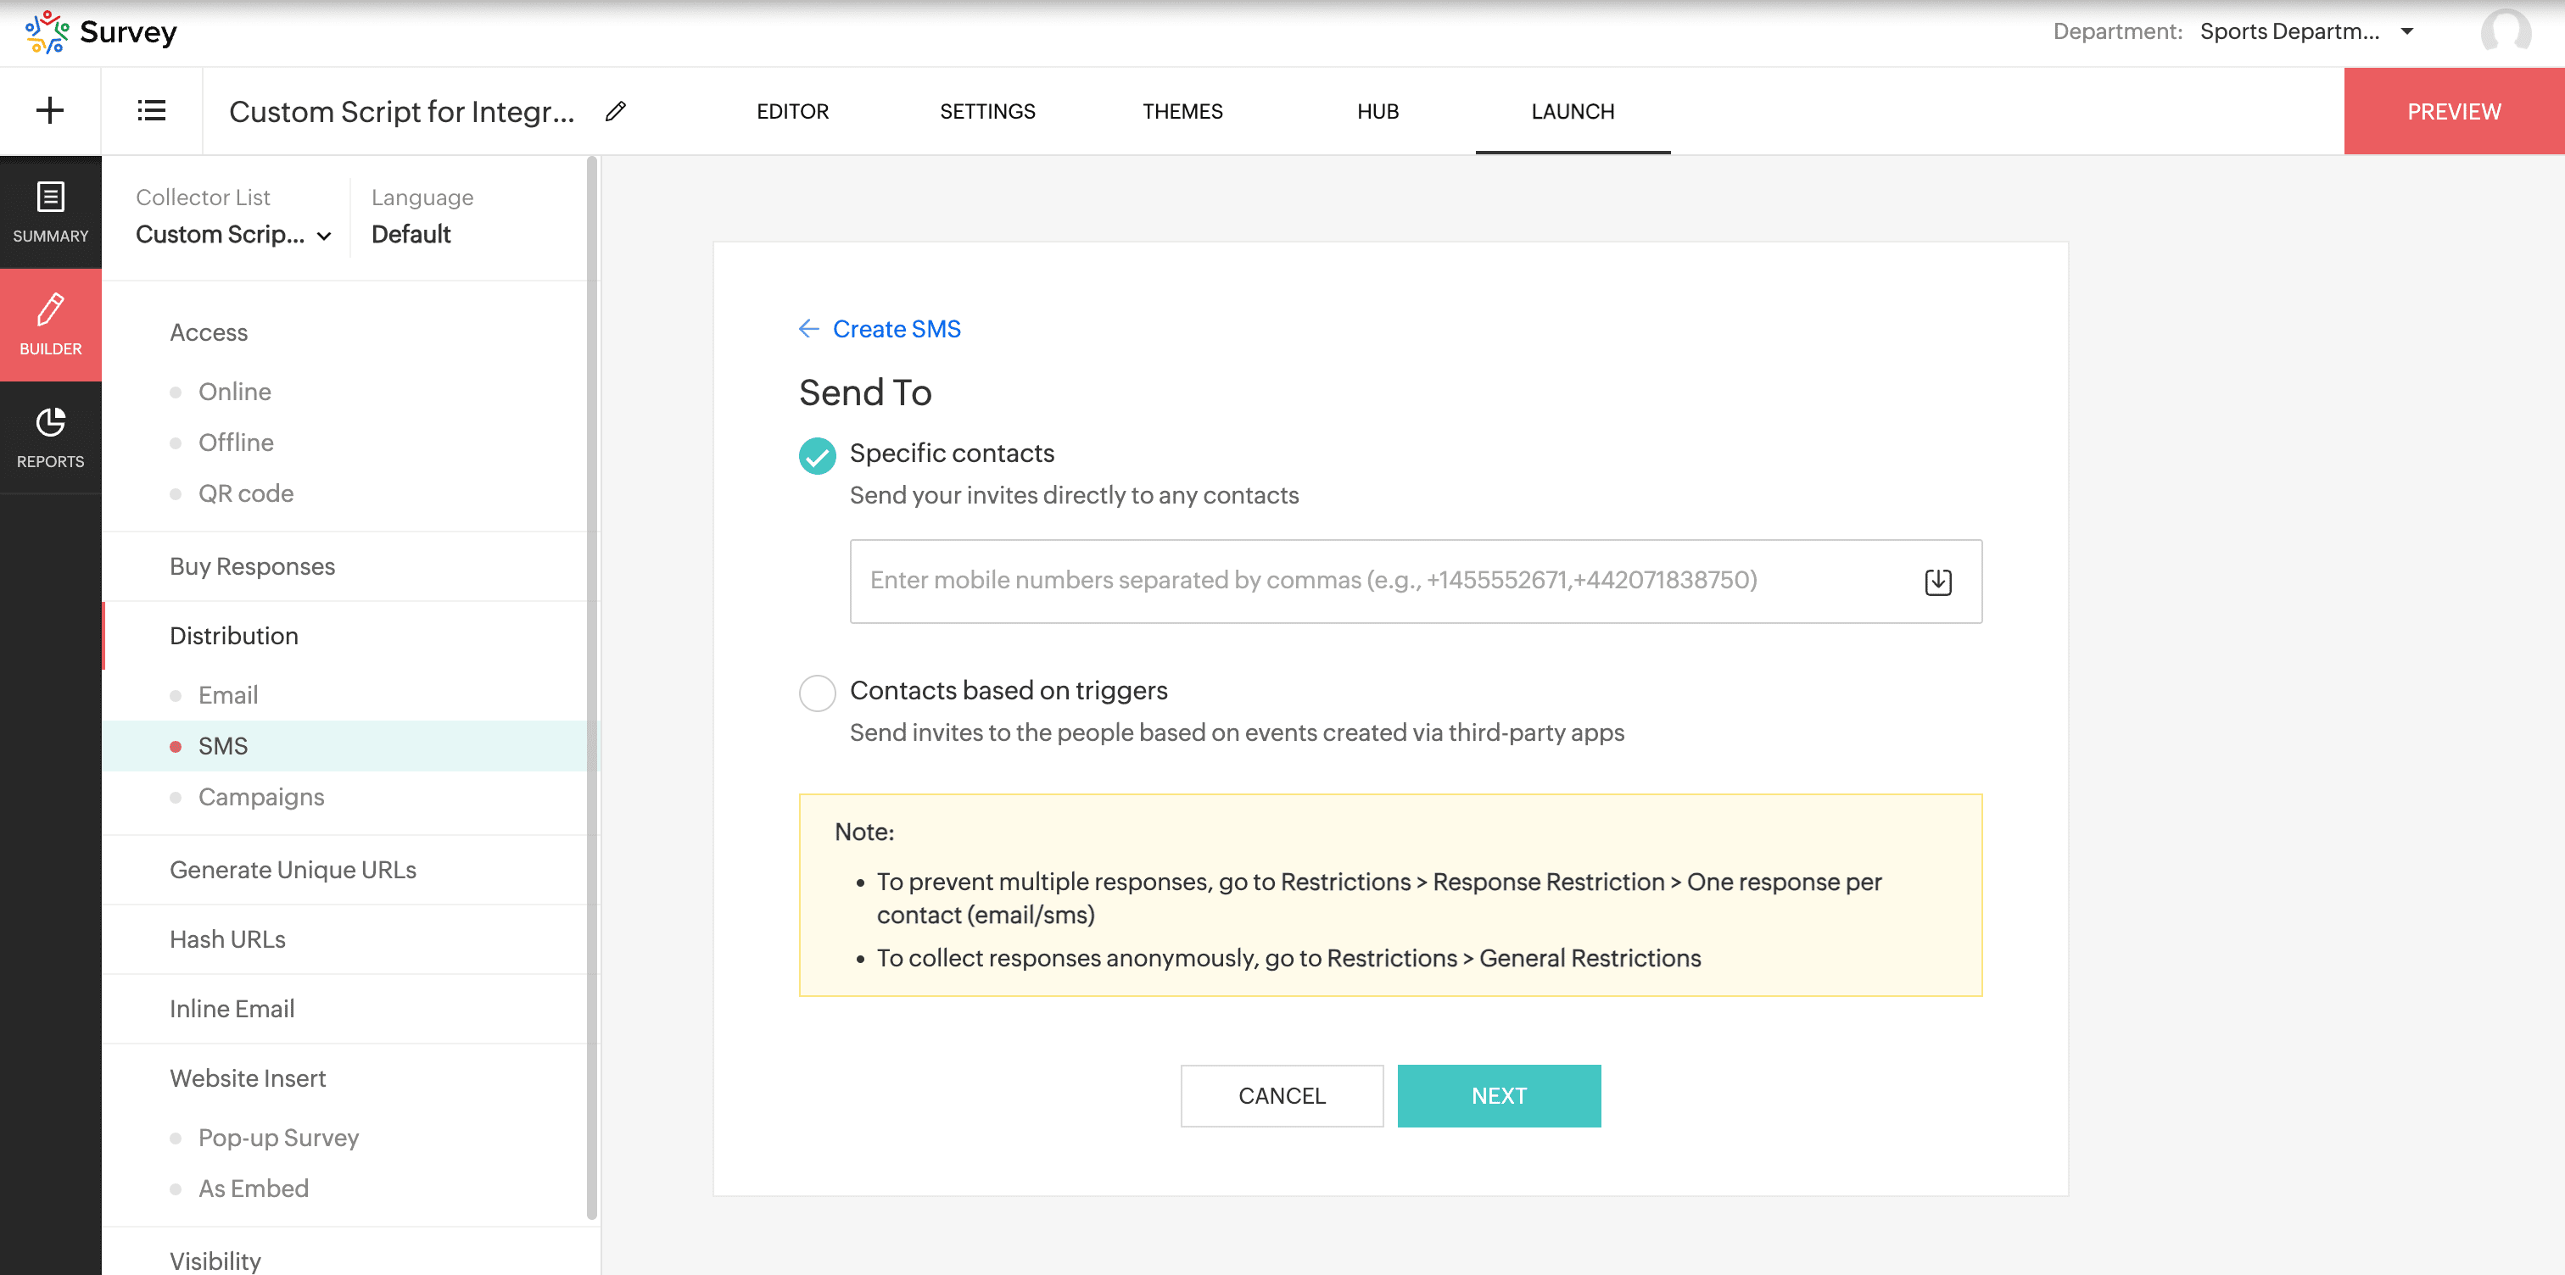Select Contacts based on triggers radio button
This screenshot has width=2565, height=1275.
[x=817, y=693]
